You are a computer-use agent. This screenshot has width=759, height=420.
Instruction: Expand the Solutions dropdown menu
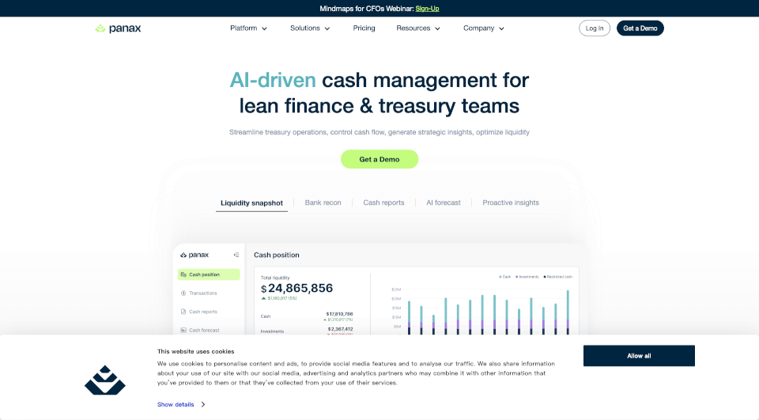(310, 28)
